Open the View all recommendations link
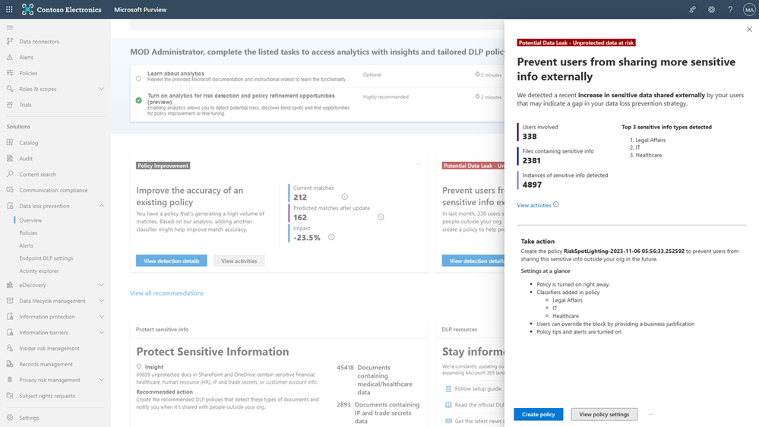 pyautogui.click(x=166, y=293)
